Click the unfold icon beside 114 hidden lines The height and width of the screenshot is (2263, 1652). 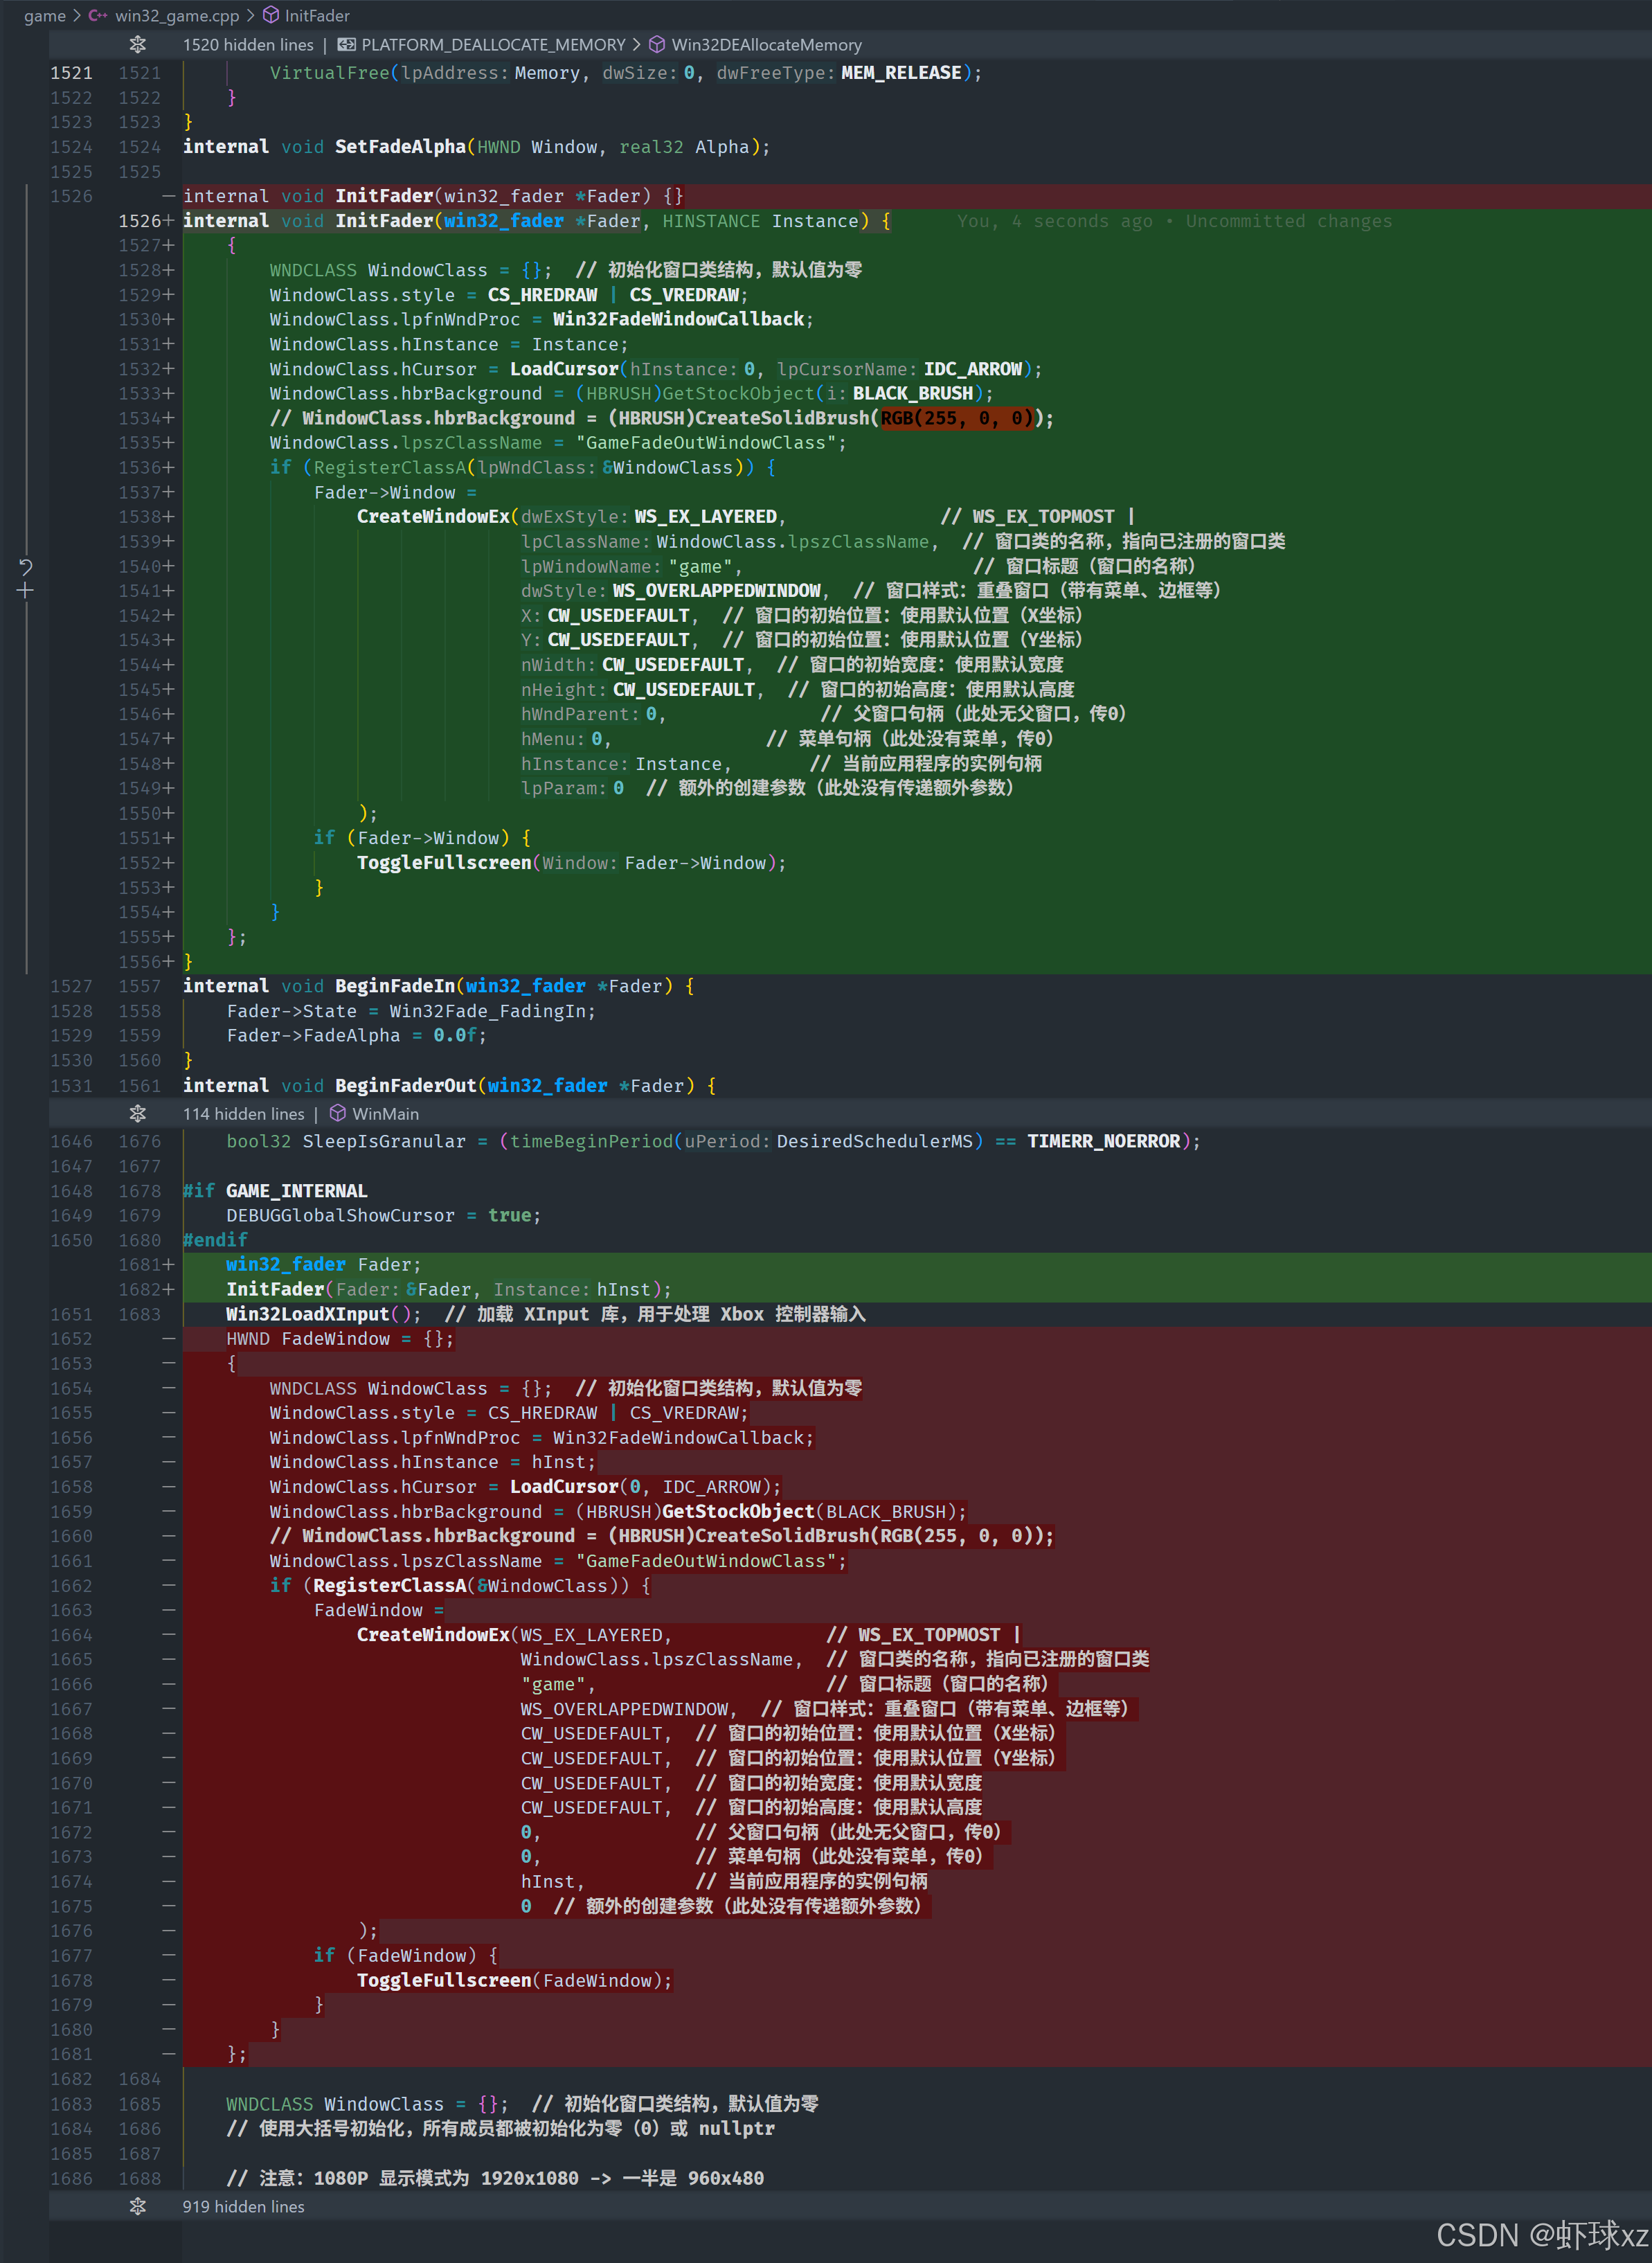[x=138, y=1113]
